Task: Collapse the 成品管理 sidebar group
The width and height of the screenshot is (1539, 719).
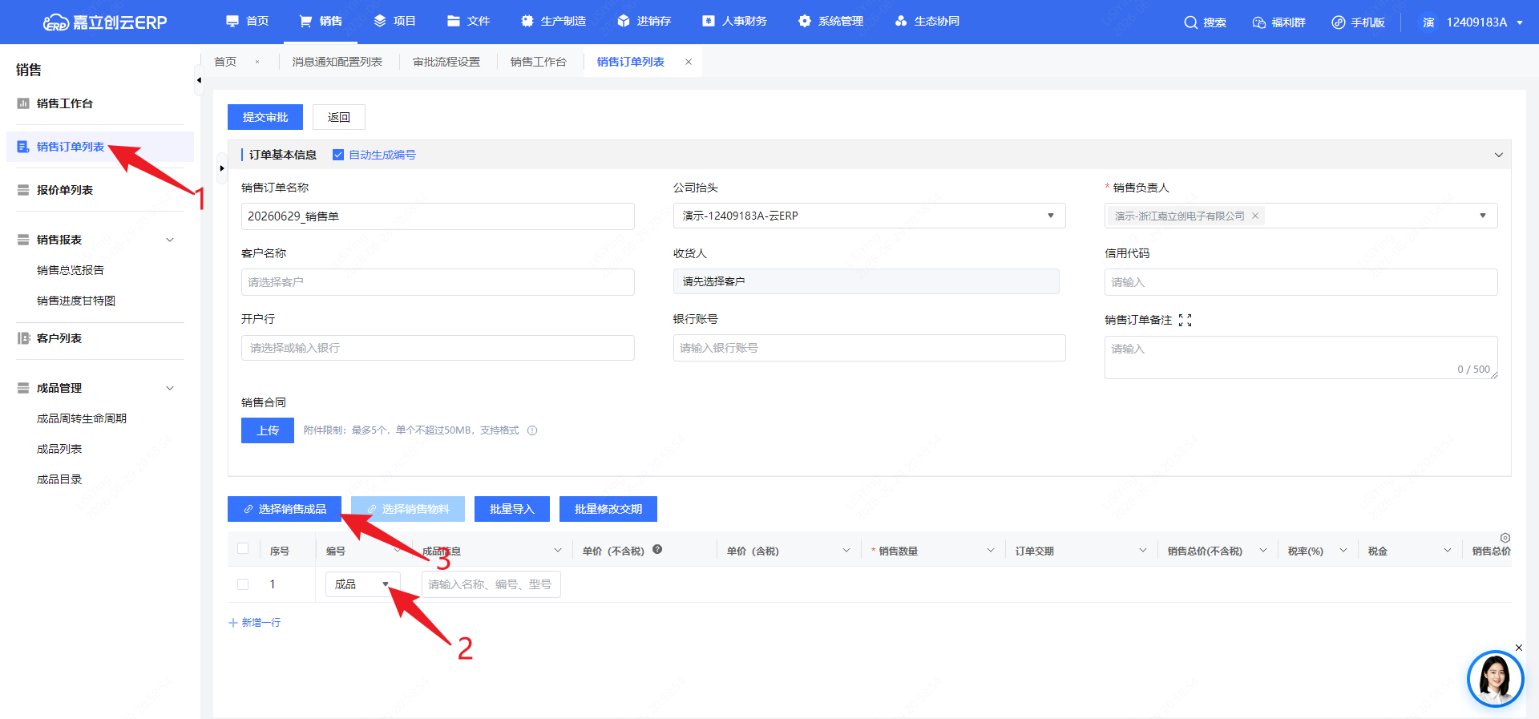Action: click(x=169, y=388)
